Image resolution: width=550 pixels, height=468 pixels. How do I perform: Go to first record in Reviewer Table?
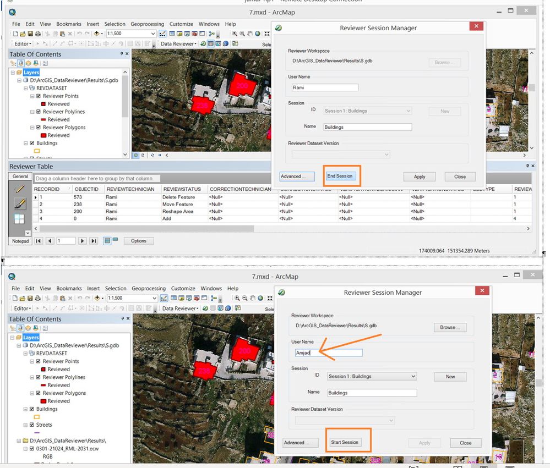[38, 241]
